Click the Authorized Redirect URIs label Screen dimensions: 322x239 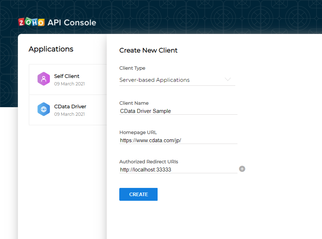pyautogui.click(x=149, y=162)
